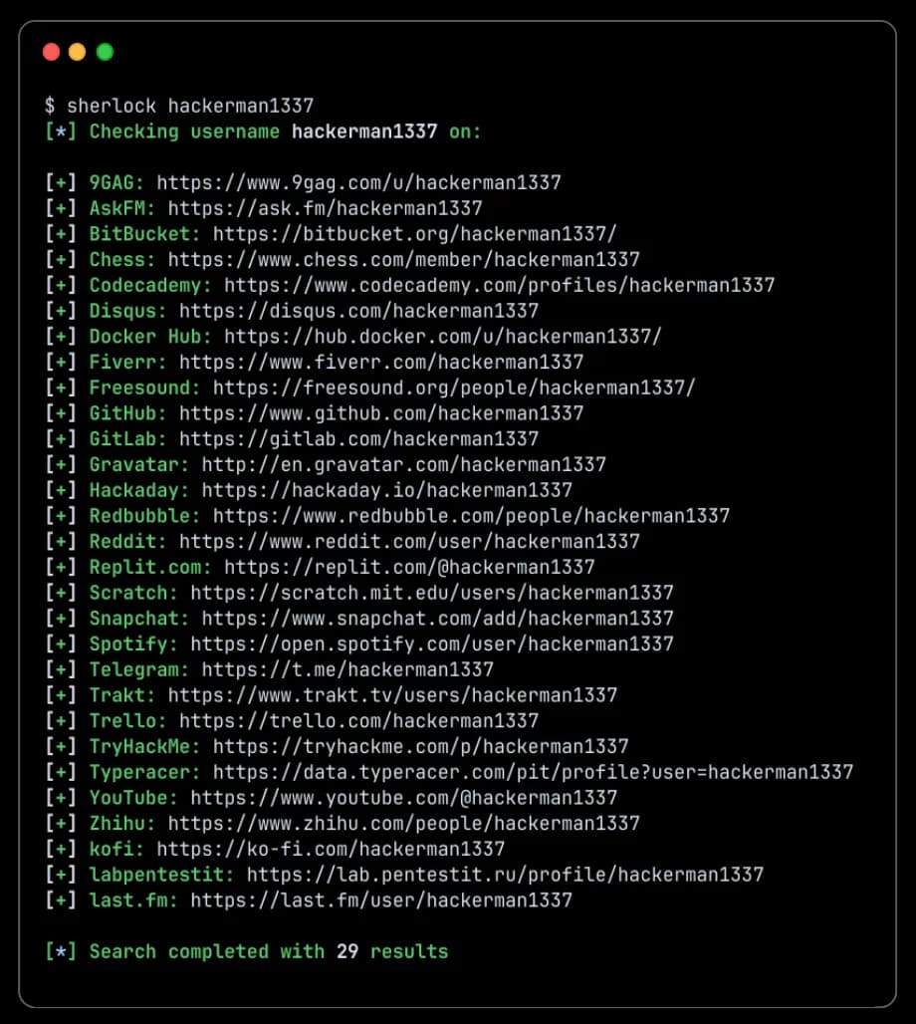Select the Search completed summary line
Screen dimensions: 916x1024
click(249, 952)
